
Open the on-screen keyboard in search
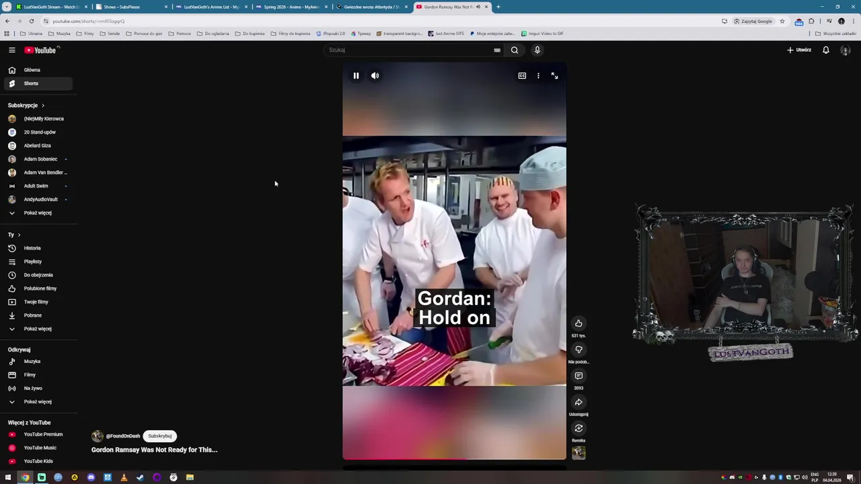pos(497,50)
